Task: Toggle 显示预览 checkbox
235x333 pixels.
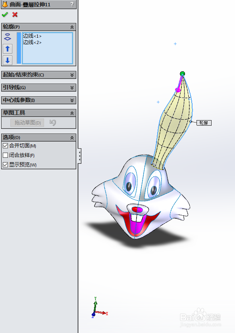Action: click(5, 165)
